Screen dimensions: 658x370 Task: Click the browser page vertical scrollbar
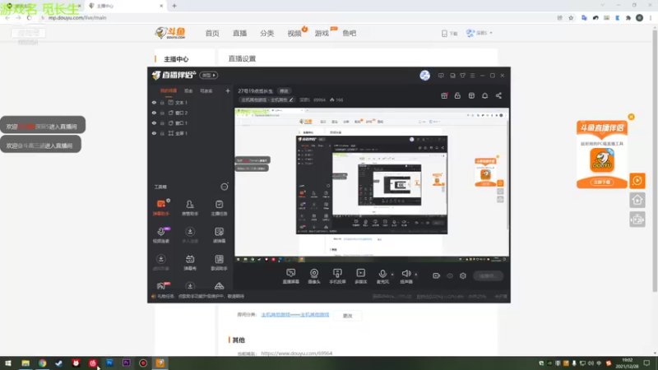(x=655, y=161)
